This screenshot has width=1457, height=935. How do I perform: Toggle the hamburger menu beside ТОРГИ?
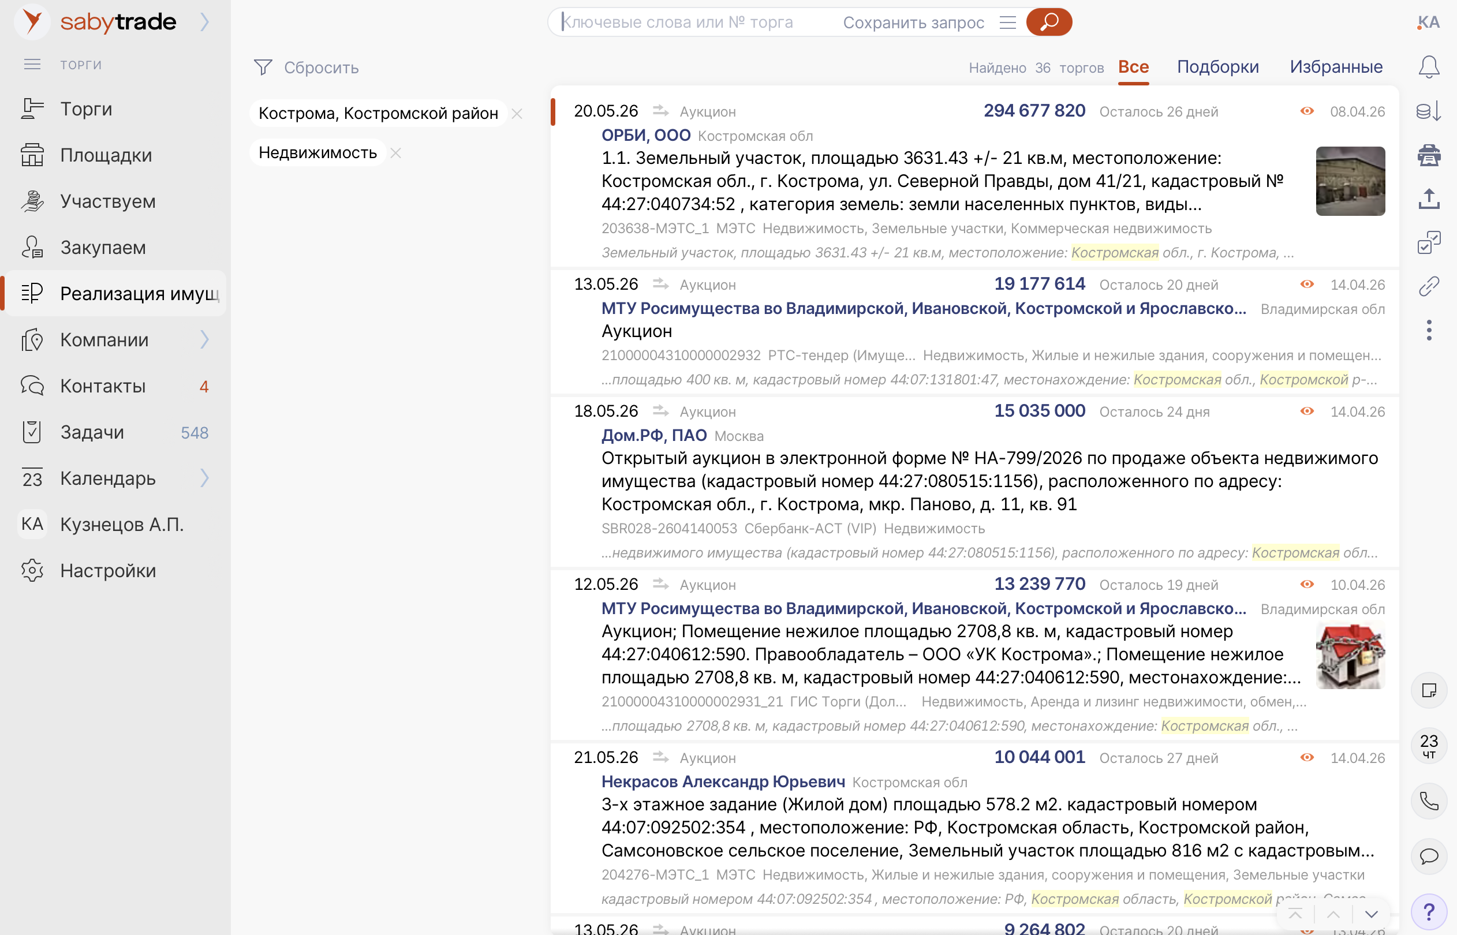click(x=32, y=65)
